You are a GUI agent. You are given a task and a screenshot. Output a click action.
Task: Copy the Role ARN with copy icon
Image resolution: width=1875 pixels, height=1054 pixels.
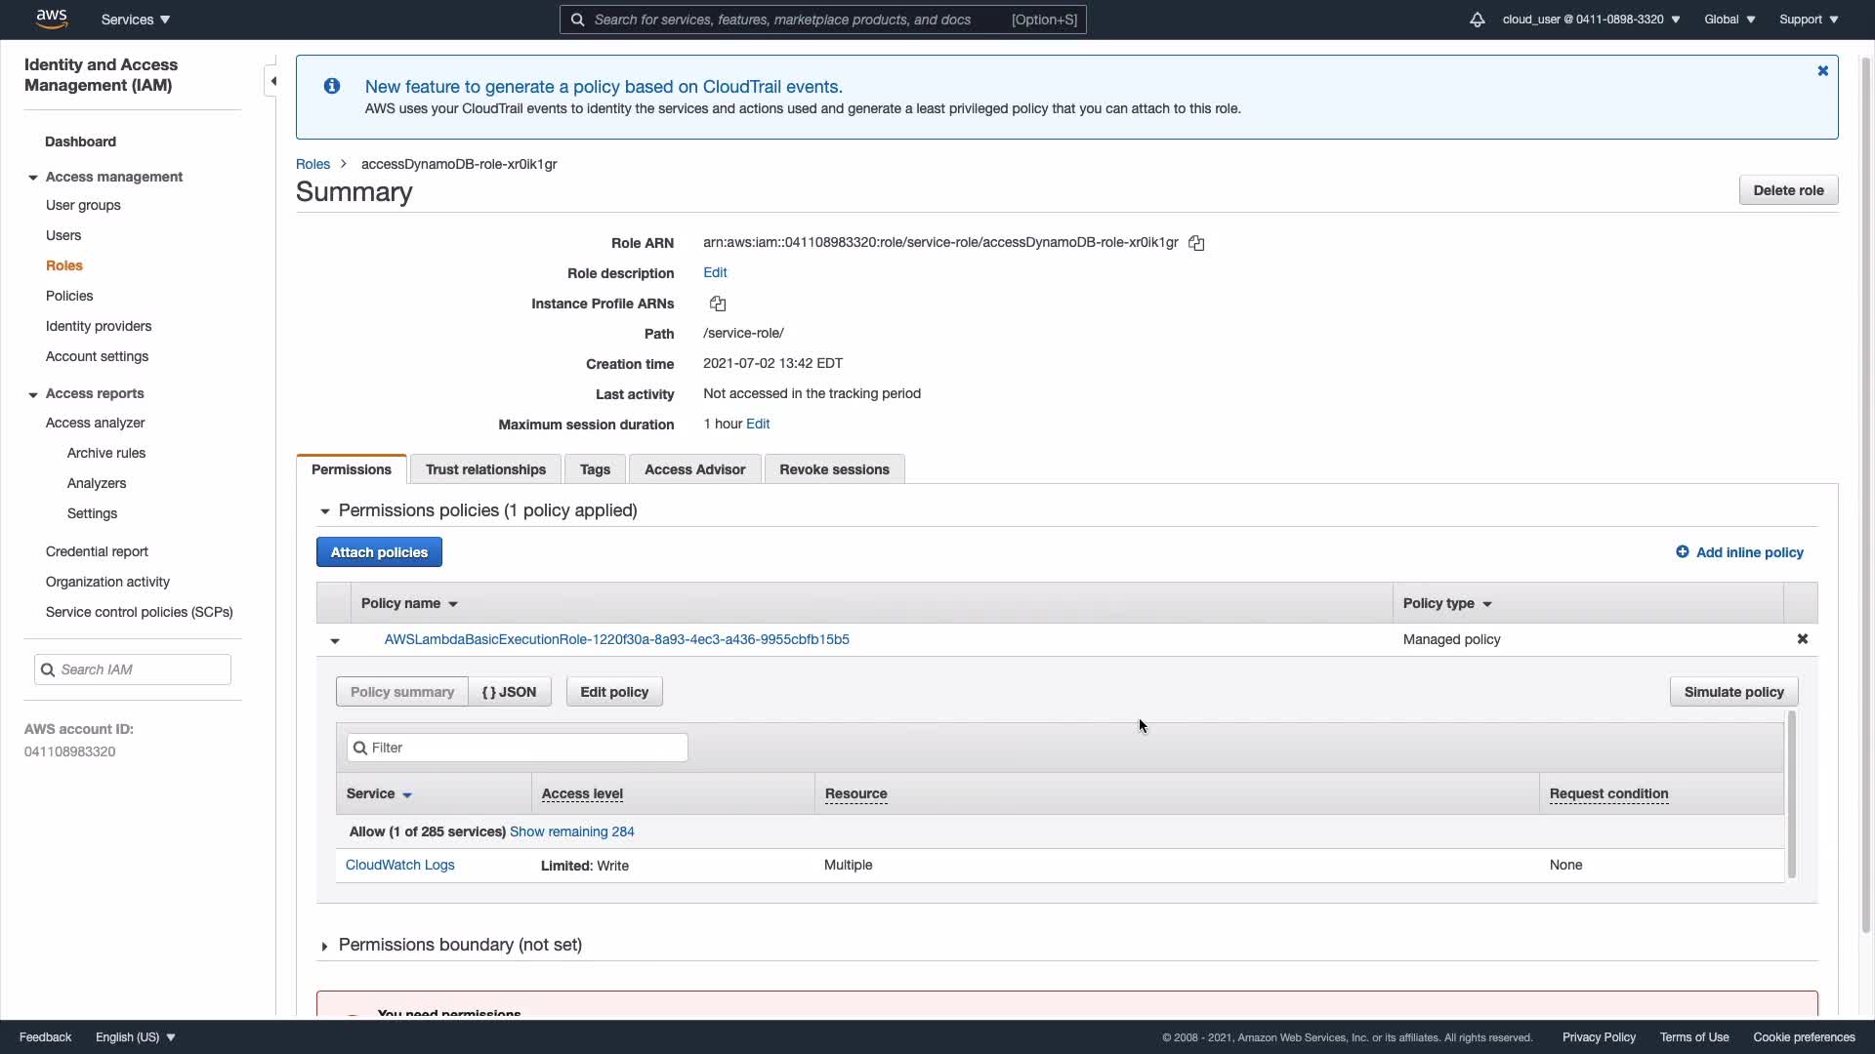[x=1196, y=243]
